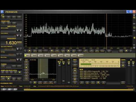
Task: Toggle the AVG Main indicator
Action: [x=59, y=64]
